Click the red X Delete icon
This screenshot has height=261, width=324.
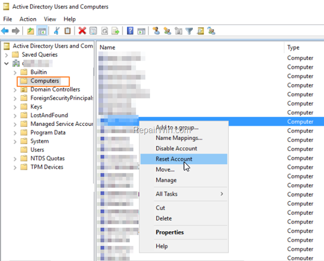pyautogui.click(x=82, y=31)
